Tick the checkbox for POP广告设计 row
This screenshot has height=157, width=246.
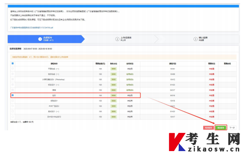(13, 106)
